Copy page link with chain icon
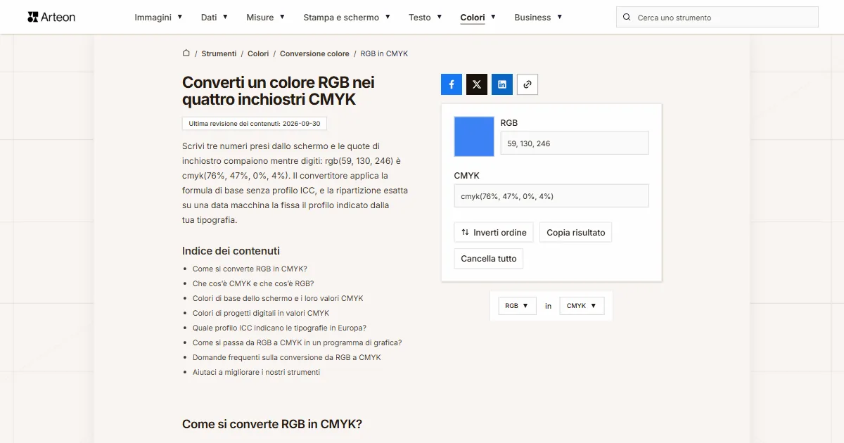 (527, 84)
